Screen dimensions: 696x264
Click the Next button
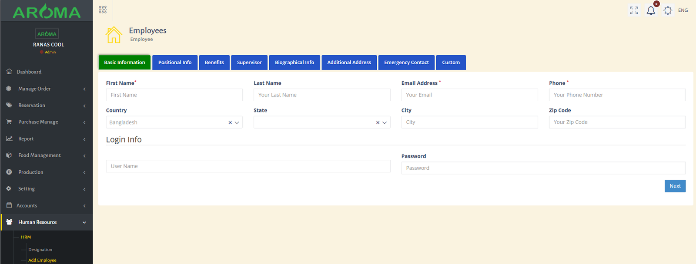pyautogui.click(x=675, y=186)
